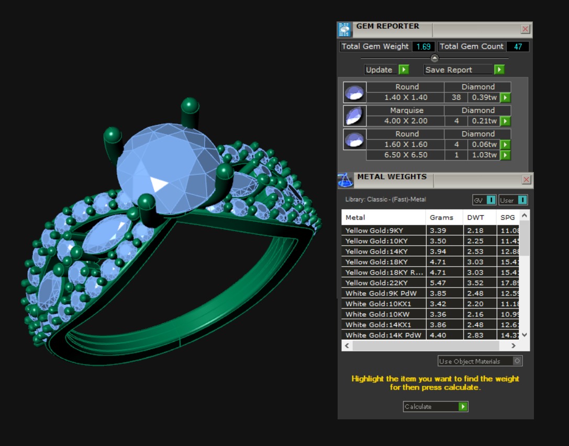Click the 6.50 X 6.50 size cell

406,155
